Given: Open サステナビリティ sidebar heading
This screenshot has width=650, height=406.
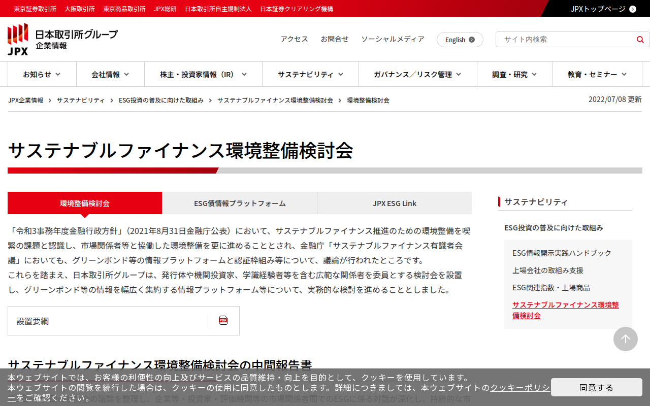Looking at the screenshot, I should [x=536, y=202].
